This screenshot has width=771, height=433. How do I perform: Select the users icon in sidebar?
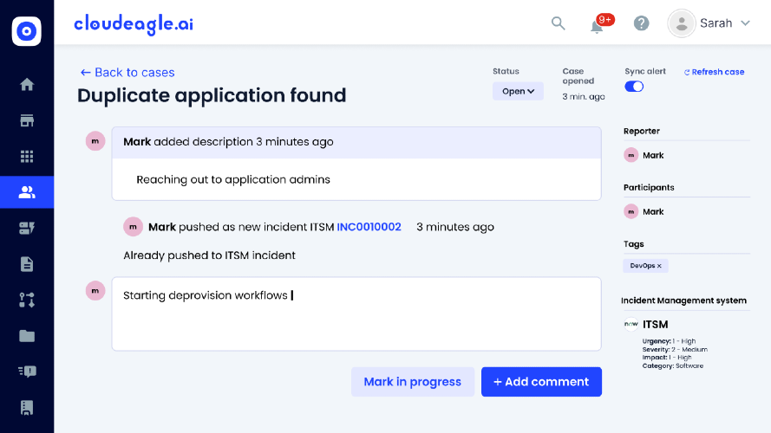point(27,192)
